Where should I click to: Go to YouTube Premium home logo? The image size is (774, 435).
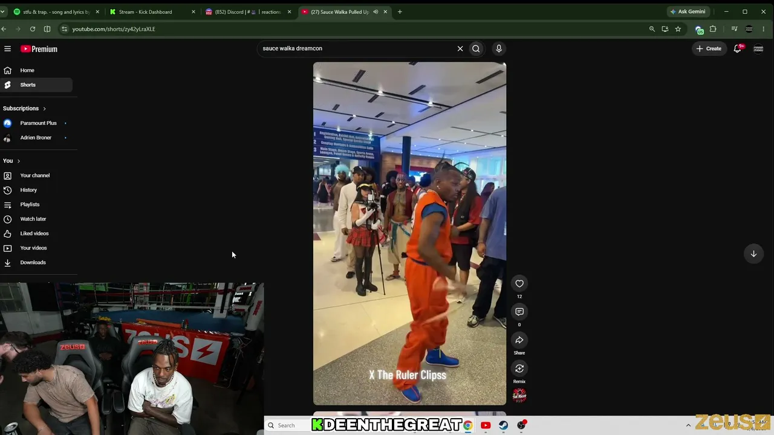click(x=39, y=49)
